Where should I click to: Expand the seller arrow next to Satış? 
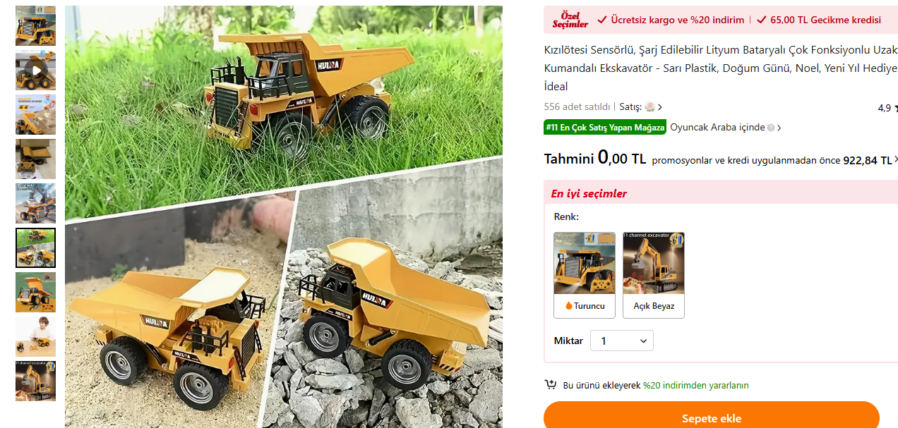(660, 107)
